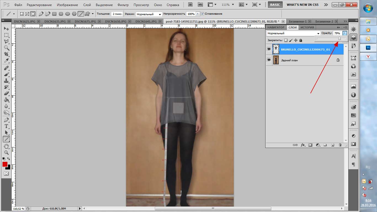The width and height of the screenshot is (377, 212).
Task: Choose the Horizontal Type tool
Action: pos(6,126)
